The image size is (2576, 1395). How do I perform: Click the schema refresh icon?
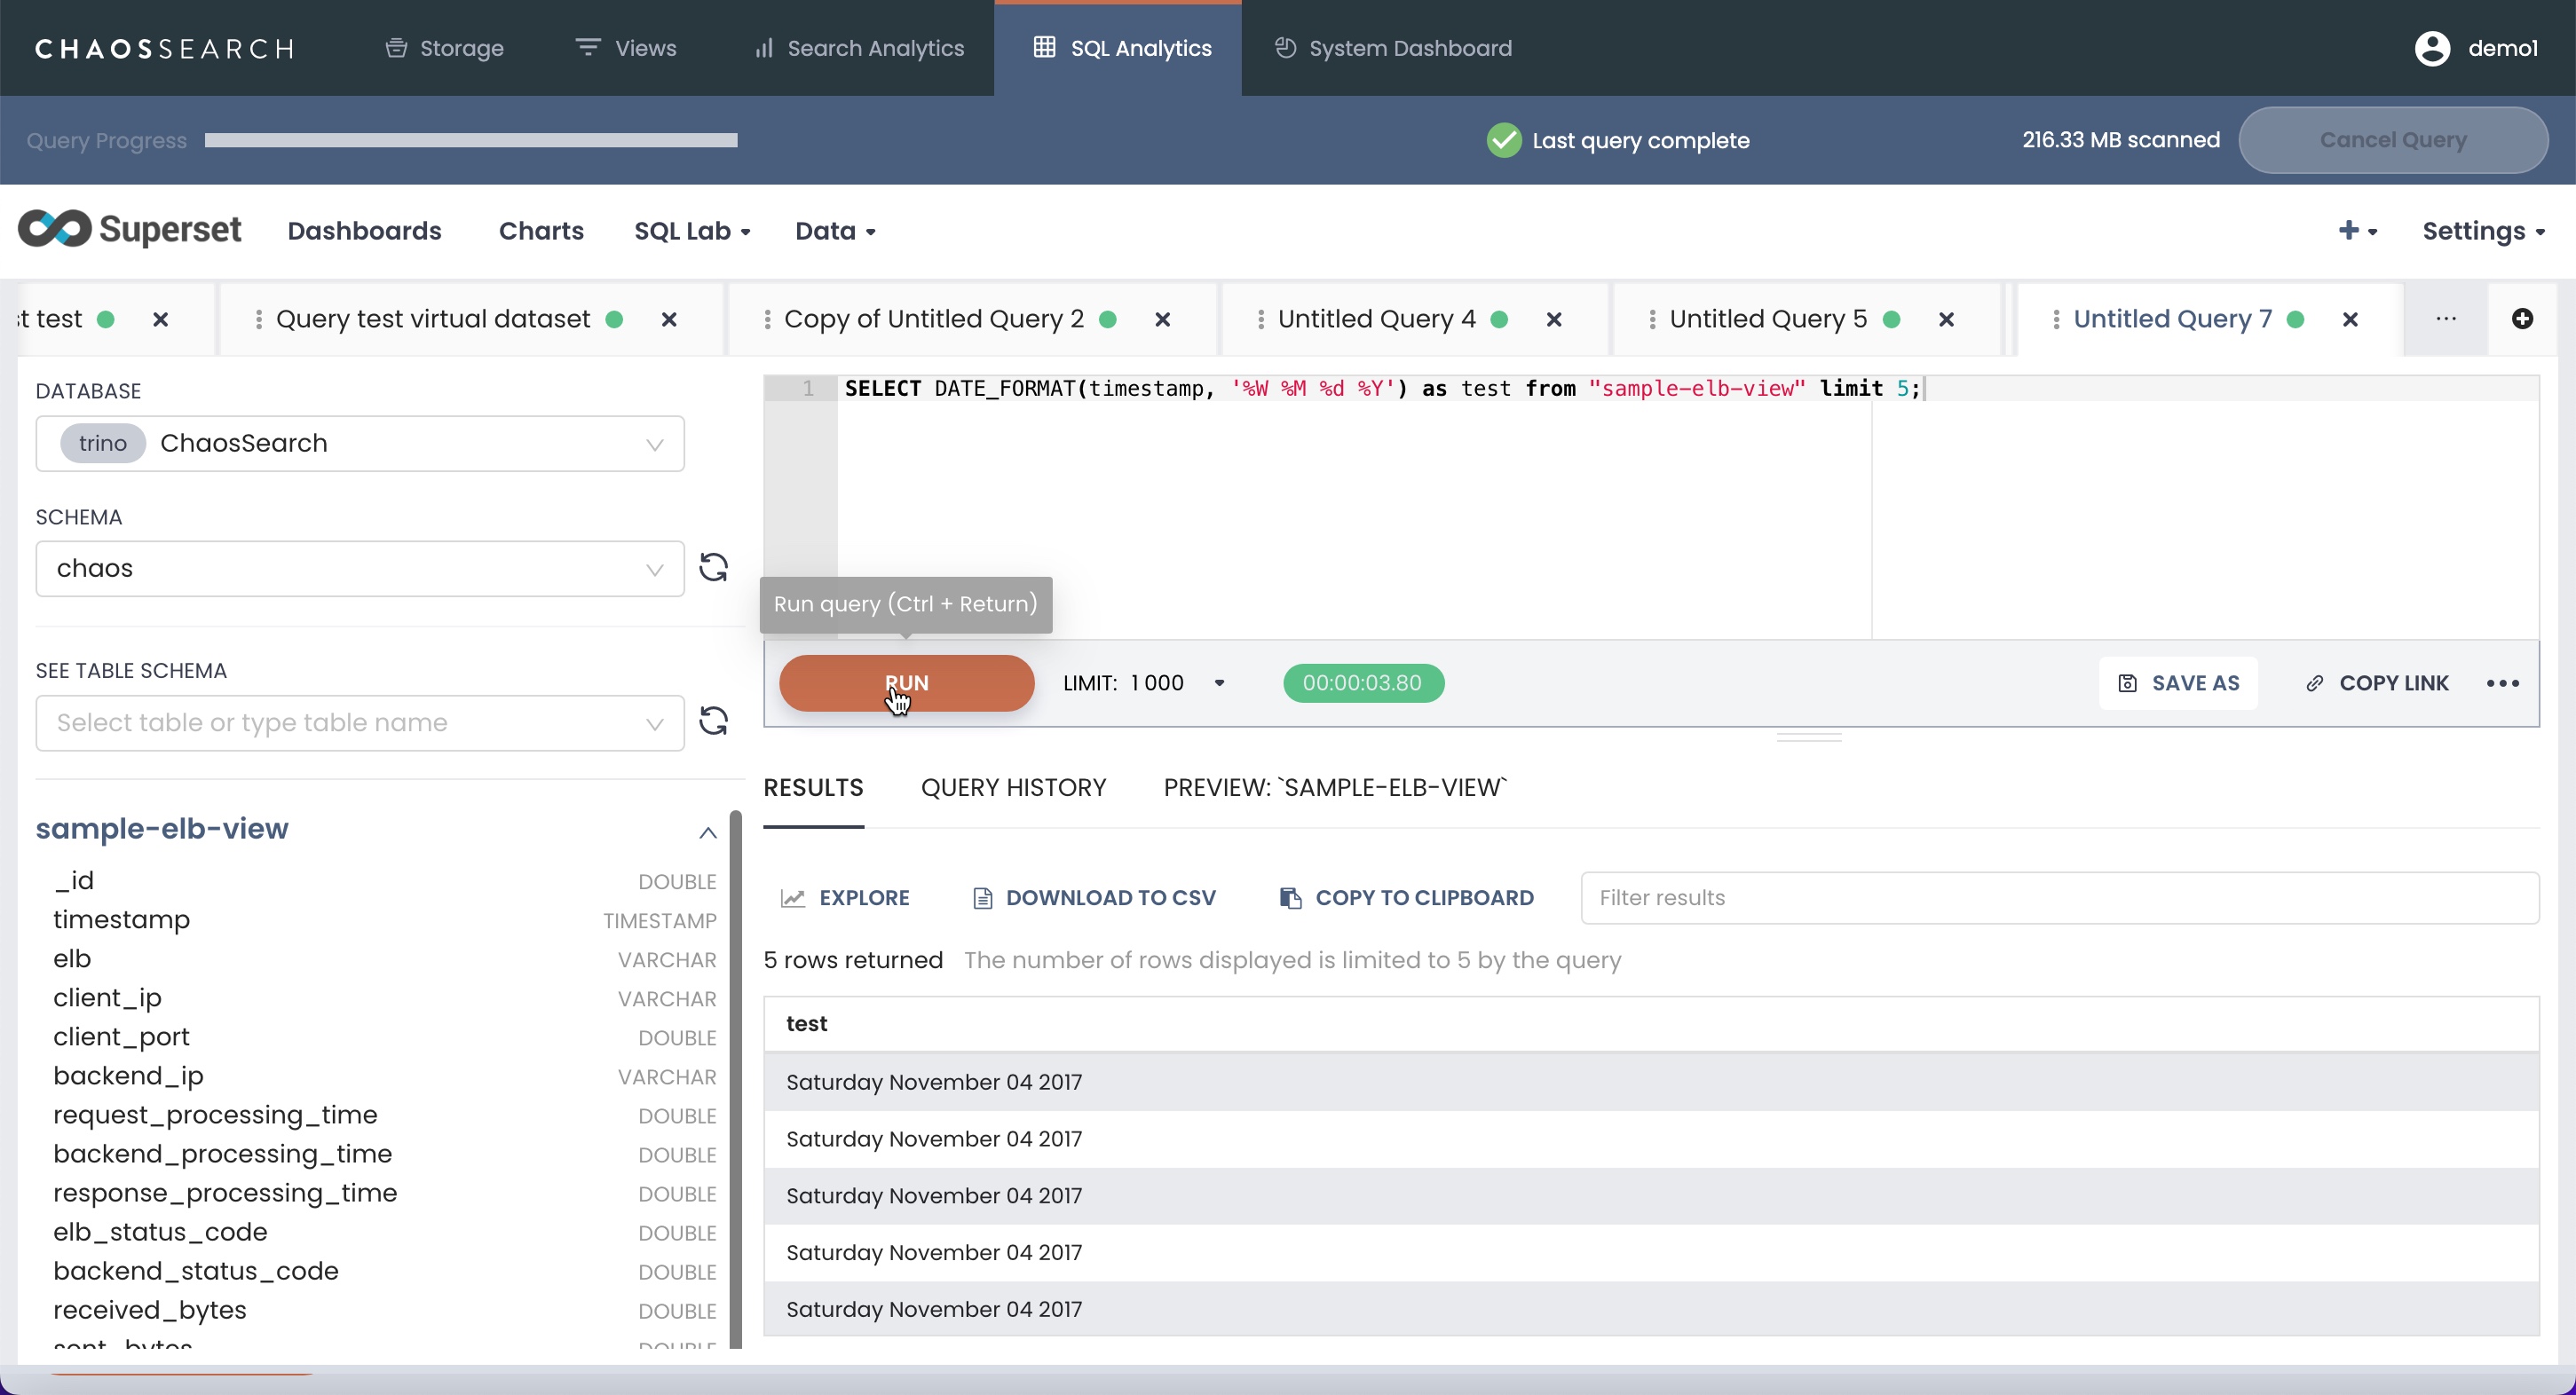pos(713,567)
